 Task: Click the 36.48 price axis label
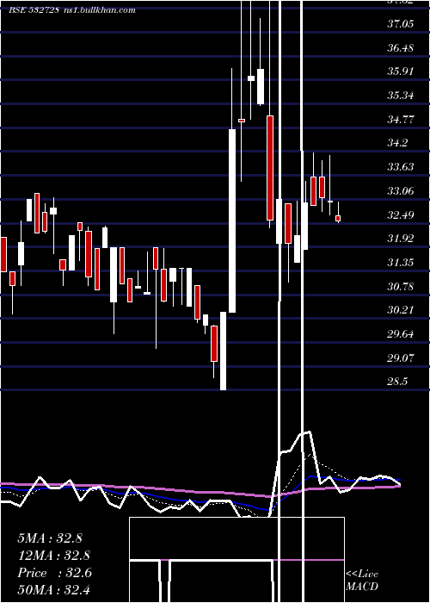point(400,48)
